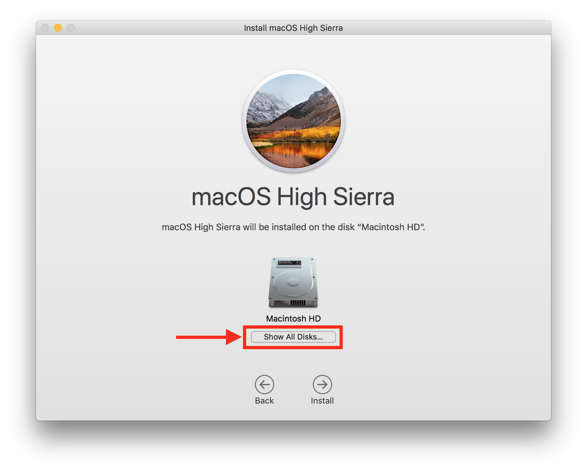
Task: Click the "Back" text label
Action: click(264, 401)
